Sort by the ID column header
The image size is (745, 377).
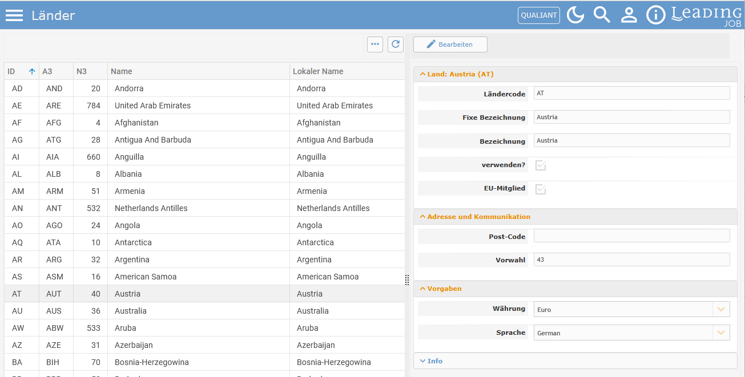22,71
